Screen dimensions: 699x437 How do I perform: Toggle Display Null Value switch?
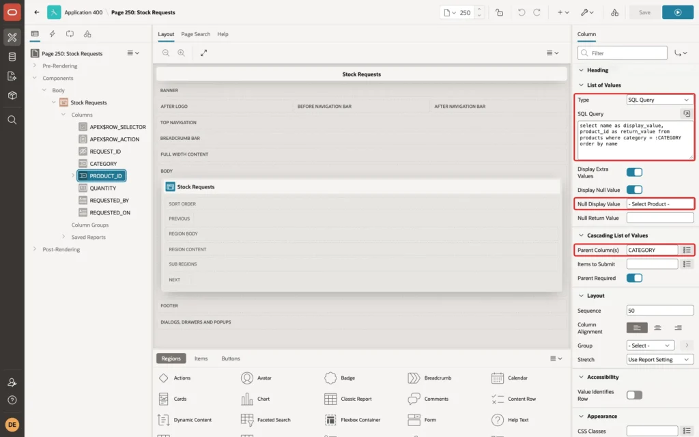pyautogui.click(x=634, y=190)
